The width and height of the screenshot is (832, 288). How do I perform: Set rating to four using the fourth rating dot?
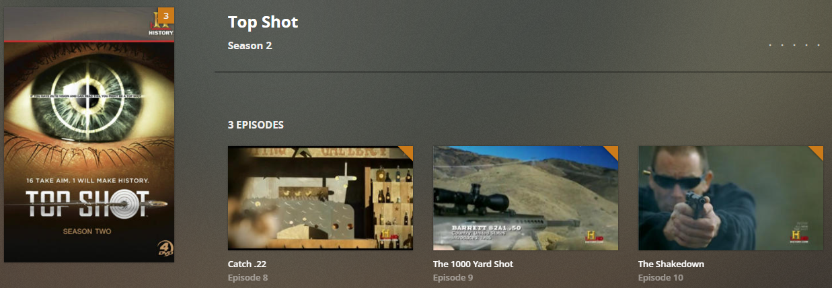click(x=807, y=46)
